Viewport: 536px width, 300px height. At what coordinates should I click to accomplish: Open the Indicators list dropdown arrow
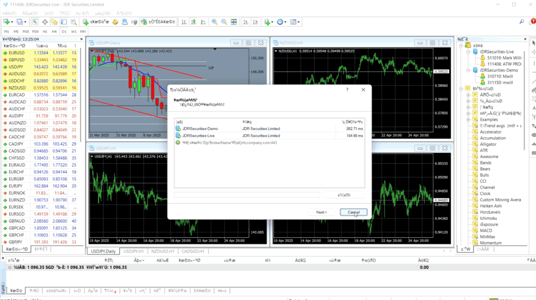tap(272, 22)
